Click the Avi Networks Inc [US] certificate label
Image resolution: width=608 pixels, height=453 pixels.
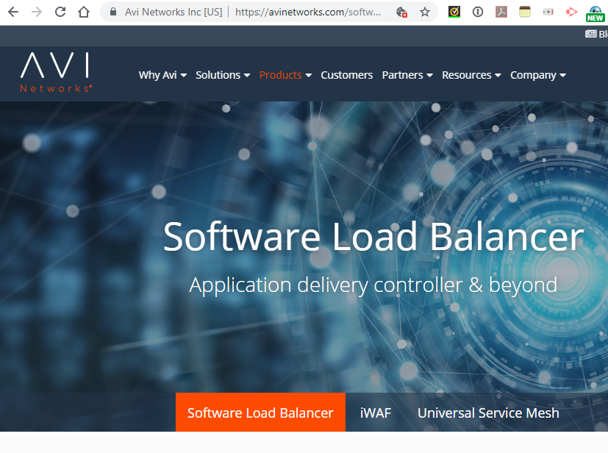coord(174,12)
